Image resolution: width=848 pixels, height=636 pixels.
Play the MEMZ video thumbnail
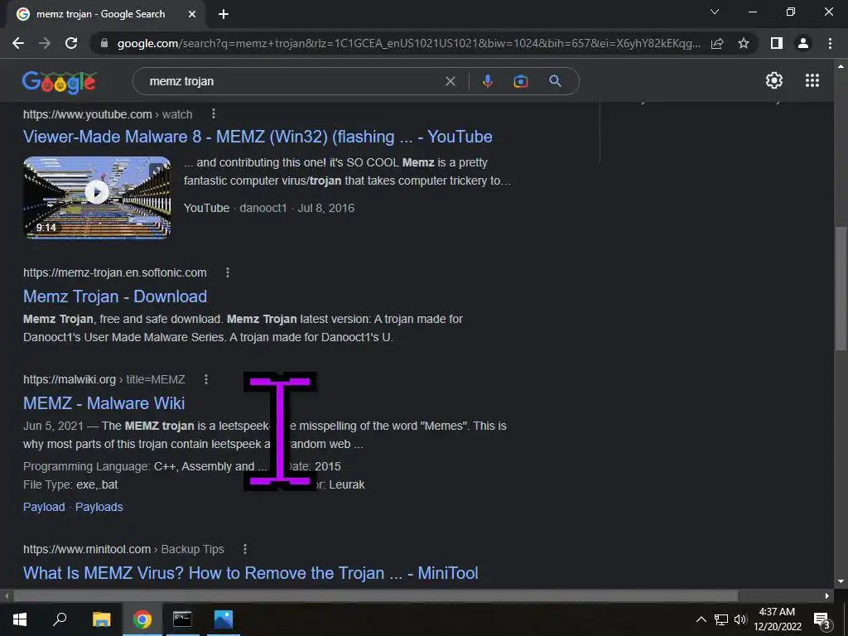click(x=97, y=197)
